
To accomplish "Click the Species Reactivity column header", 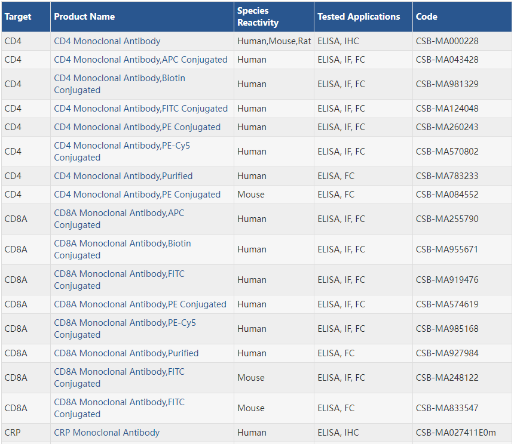I will click(258, 17).
